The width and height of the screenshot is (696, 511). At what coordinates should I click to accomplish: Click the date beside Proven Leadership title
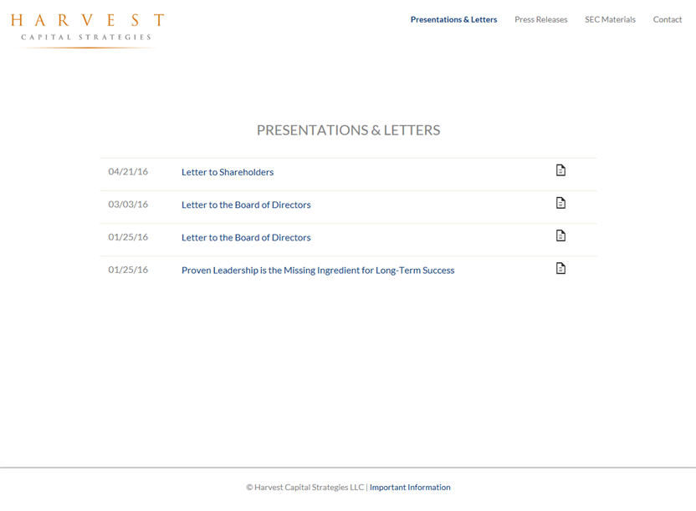pos(128,270)
